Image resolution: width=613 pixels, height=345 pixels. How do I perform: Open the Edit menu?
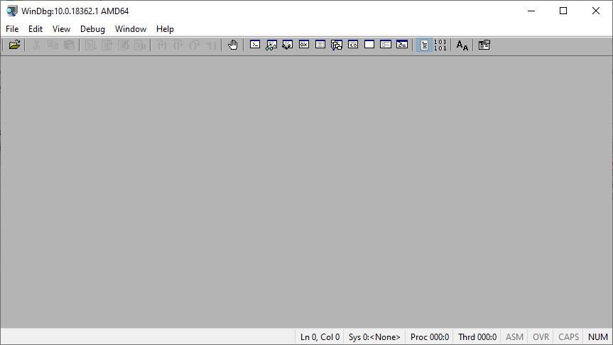(x=36, y=29)
